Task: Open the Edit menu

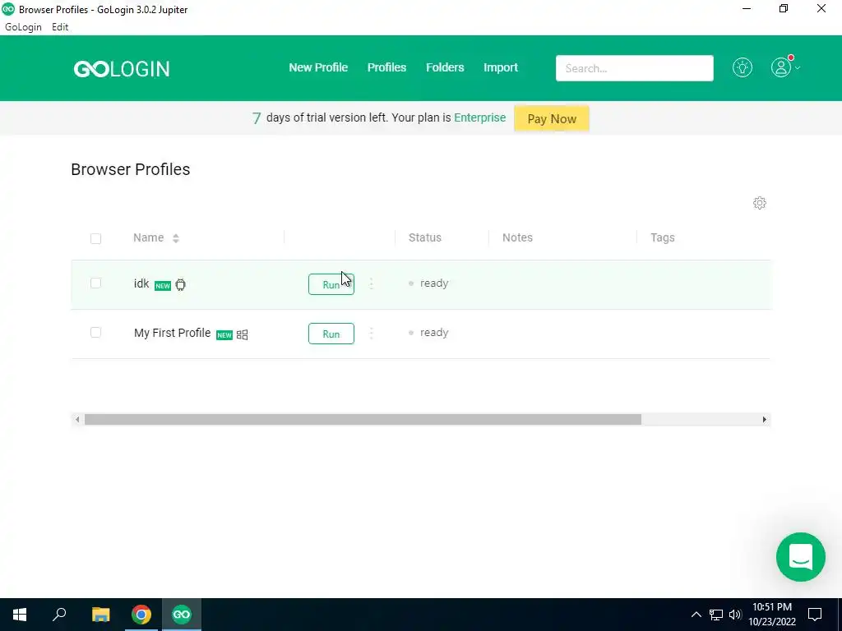Action: coord(60,27)
